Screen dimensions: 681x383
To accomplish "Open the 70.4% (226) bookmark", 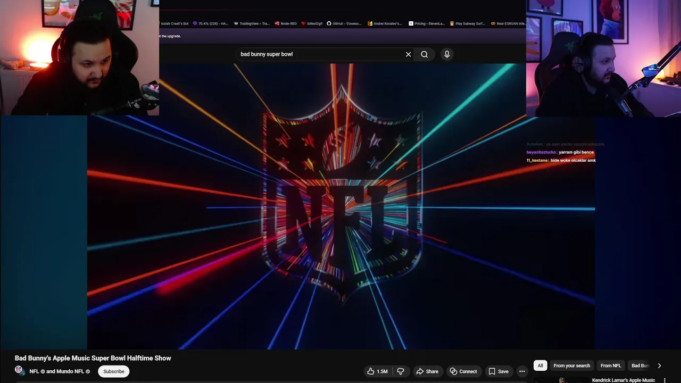I will coord(211,23).
